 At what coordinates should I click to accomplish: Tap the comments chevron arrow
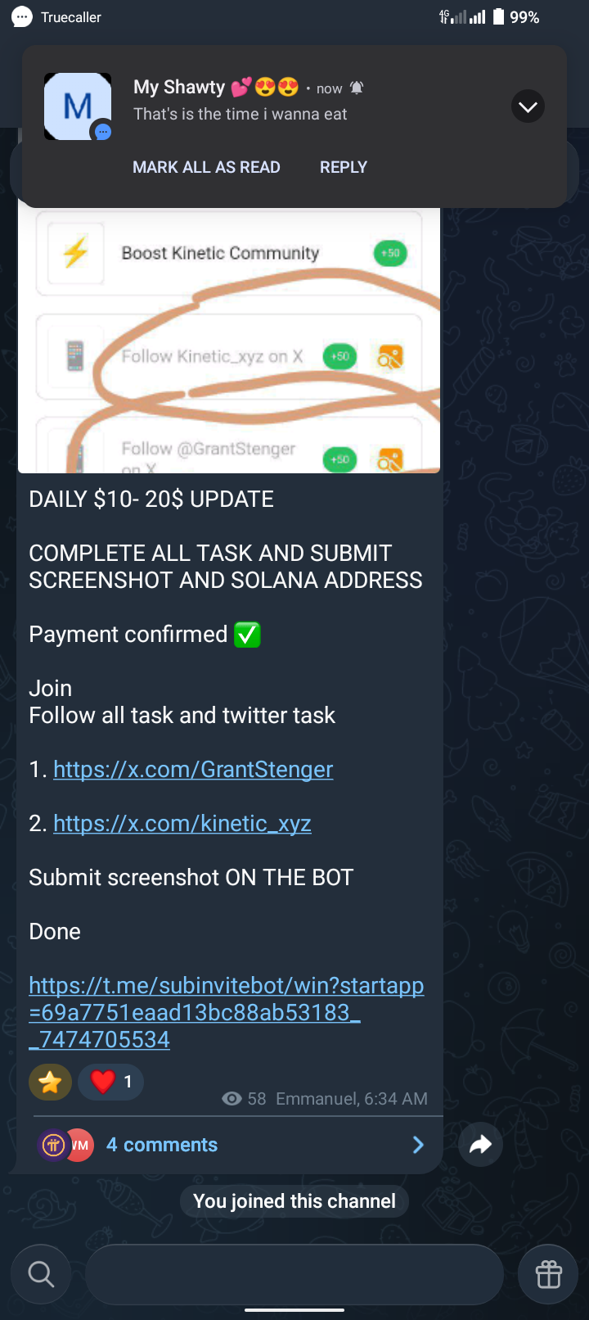(x=418, y=1145)
